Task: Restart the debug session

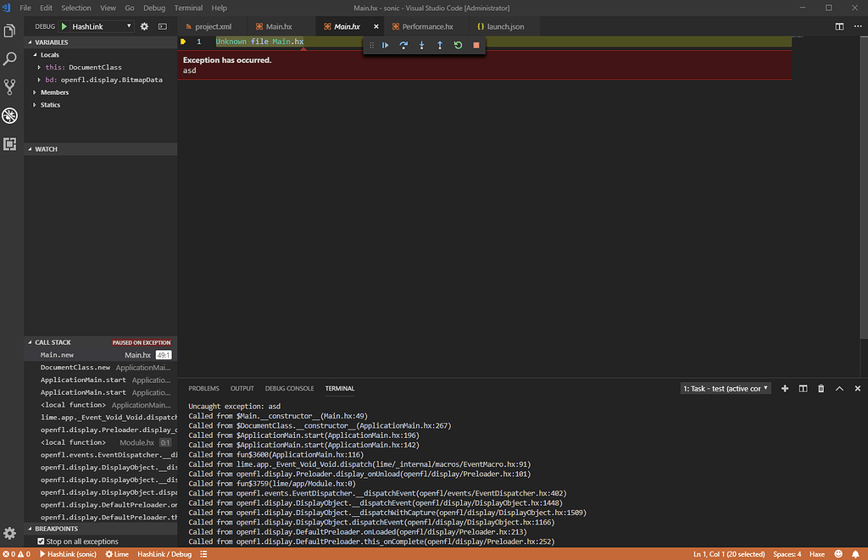Action: click(458, 45)
